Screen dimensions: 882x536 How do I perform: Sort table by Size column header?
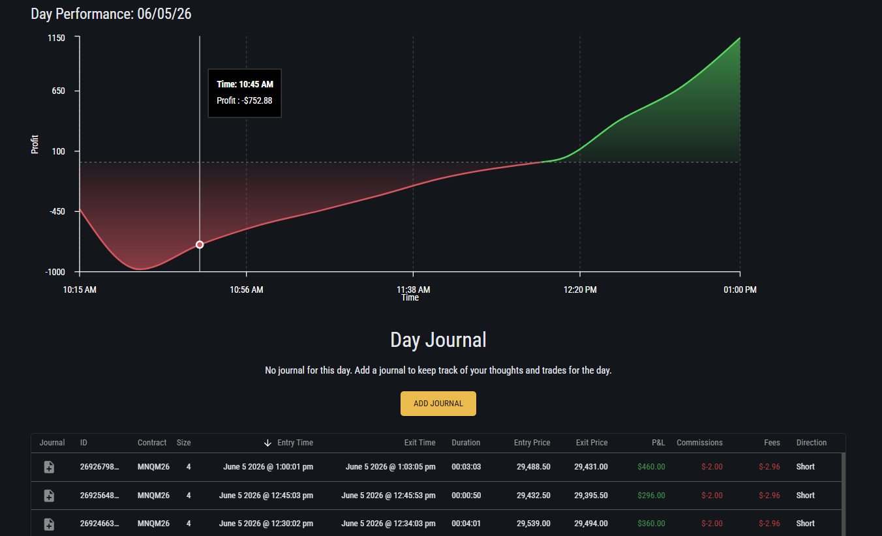[x=184, y=443]
